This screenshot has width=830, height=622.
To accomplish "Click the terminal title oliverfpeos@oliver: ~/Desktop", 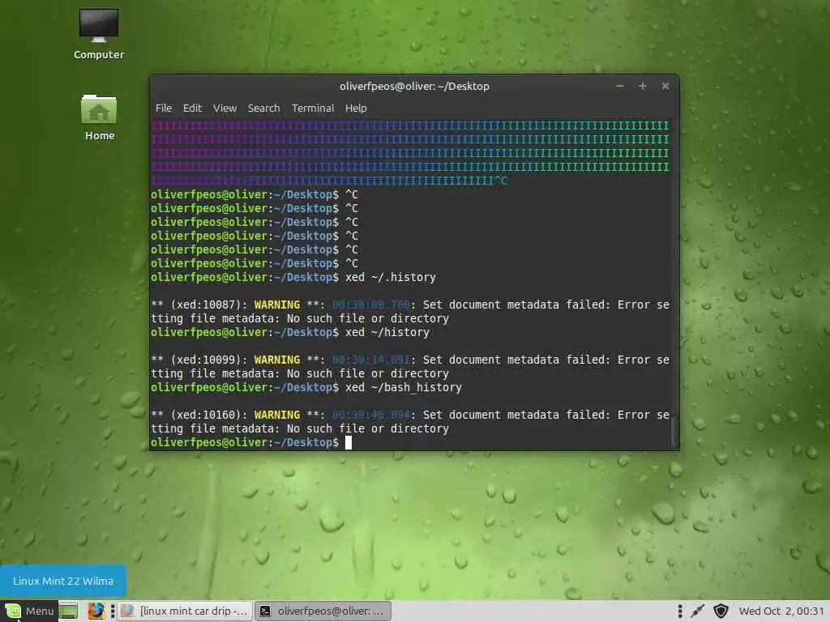I will pos(414,86).
